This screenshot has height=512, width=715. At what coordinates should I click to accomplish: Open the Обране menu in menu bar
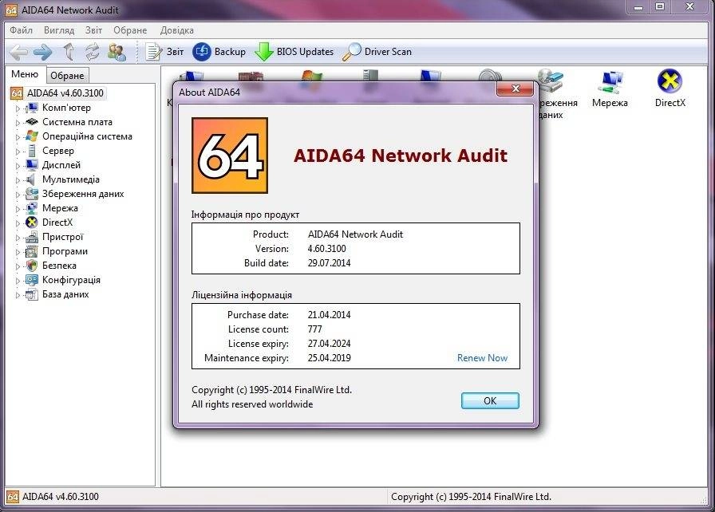click(x=130, y=30)
